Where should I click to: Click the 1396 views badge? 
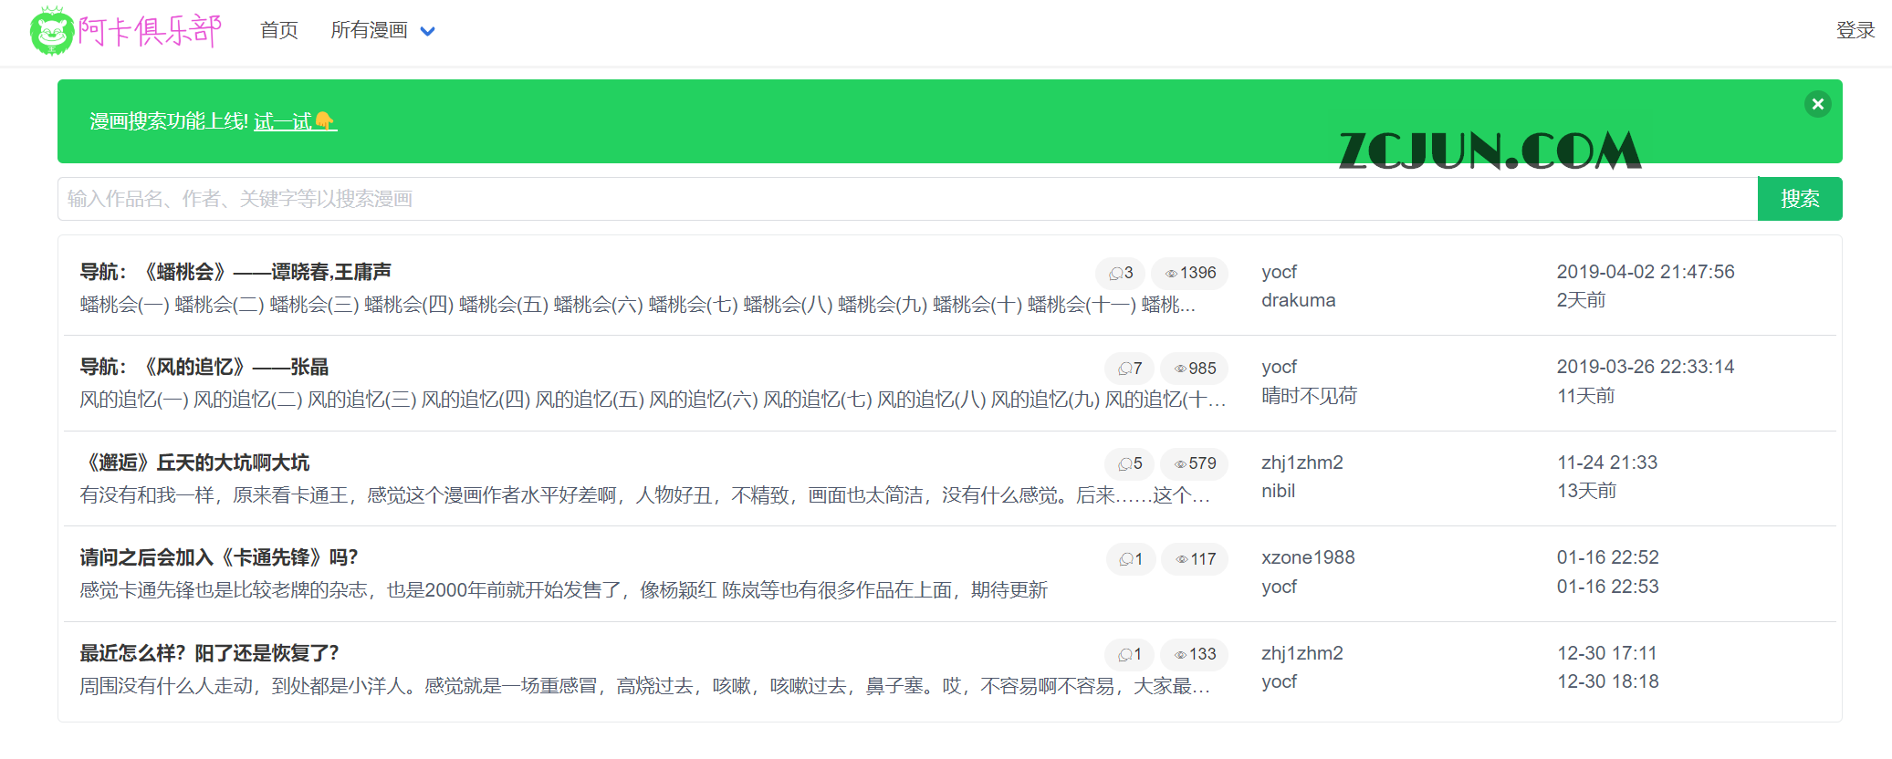[x=1190, y=273]
